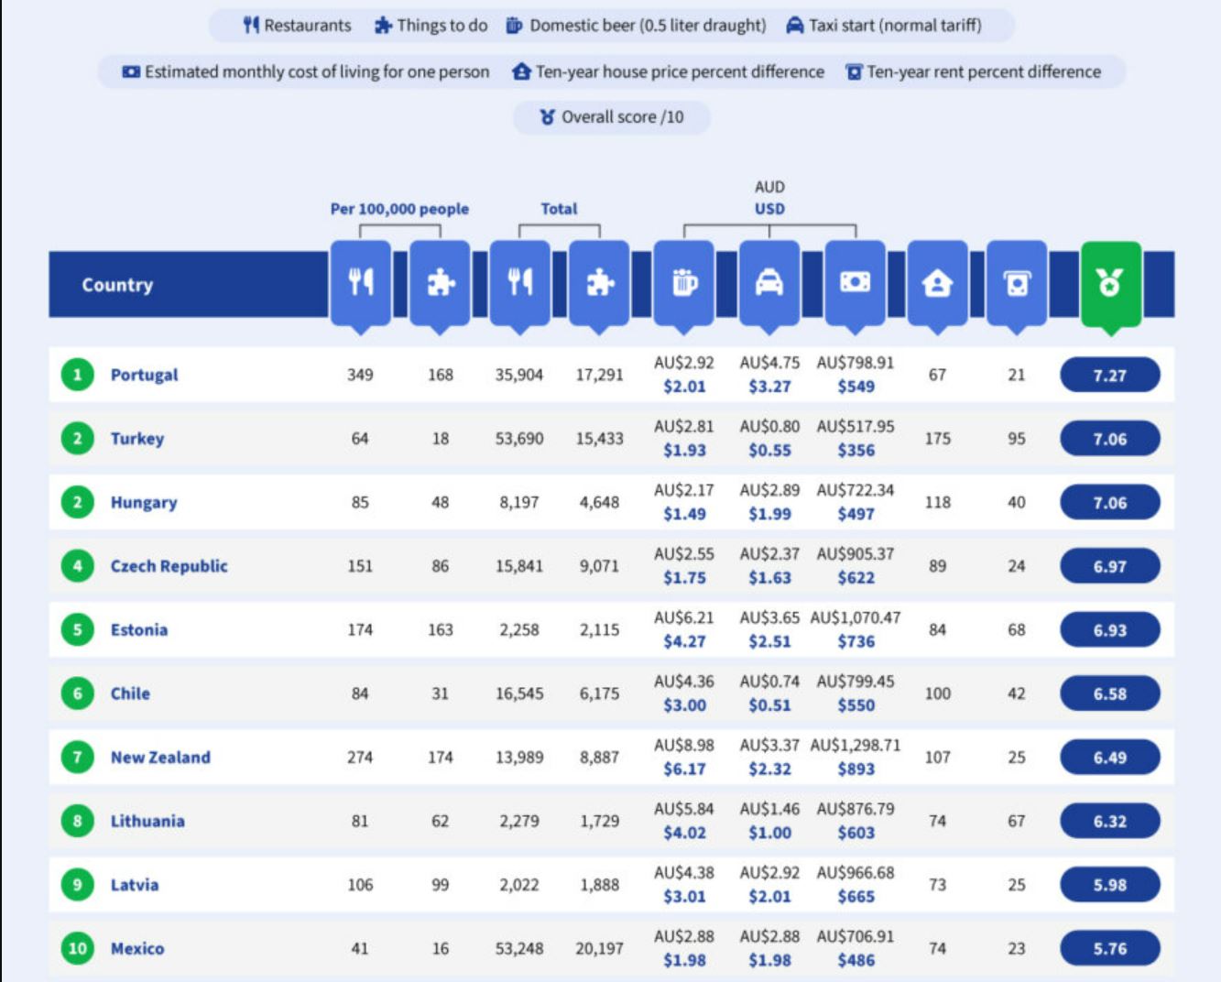Click Portugal's 7.27 overall score badge
This screenshot has height=982, width=1221.
coord(1110,375)
